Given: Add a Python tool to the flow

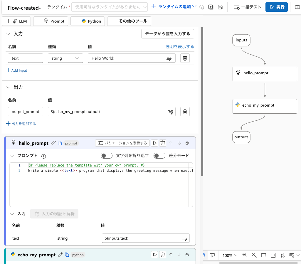Looking at the screenshot, I should click(x=88, y=21).
